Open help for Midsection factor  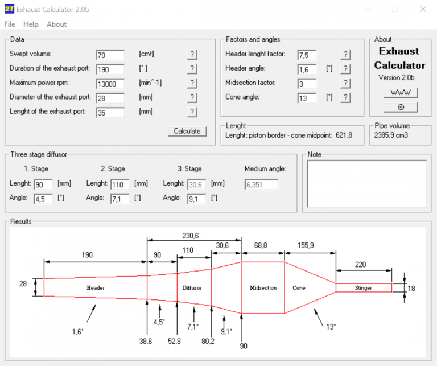(x=345, y=83)
